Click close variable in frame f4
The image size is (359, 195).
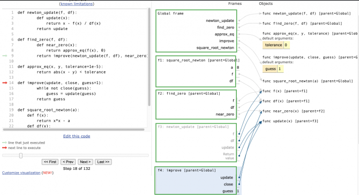pyautogui.click(x=228, y=184)
